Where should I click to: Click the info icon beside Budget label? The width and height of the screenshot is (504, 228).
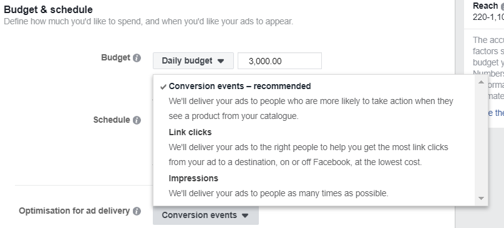click(137, 58)
